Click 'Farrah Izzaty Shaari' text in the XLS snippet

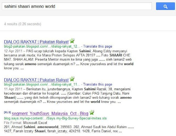pyautogui.click(x=29, y=131)
